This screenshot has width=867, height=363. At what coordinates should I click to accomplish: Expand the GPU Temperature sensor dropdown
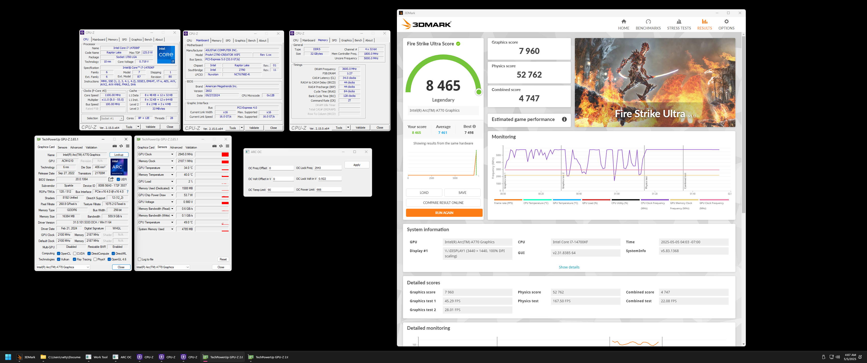point(172,168)
